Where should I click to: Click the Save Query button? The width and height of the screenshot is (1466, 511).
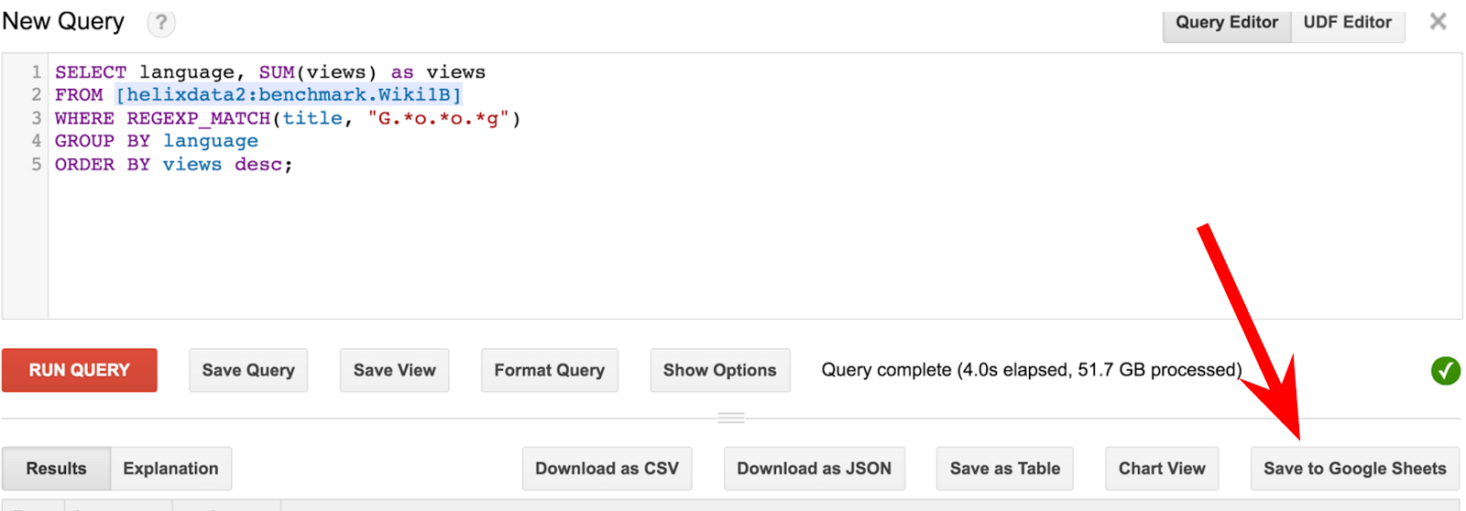[248, 371]
